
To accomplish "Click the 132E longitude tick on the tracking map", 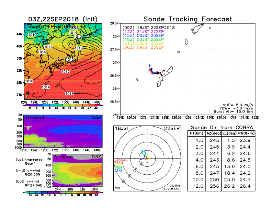I will click(255, 117).
